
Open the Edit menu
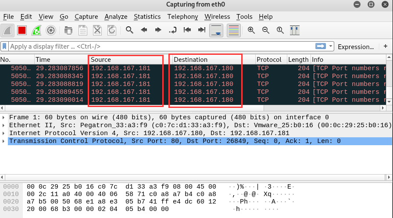click(x=26, y=17)
